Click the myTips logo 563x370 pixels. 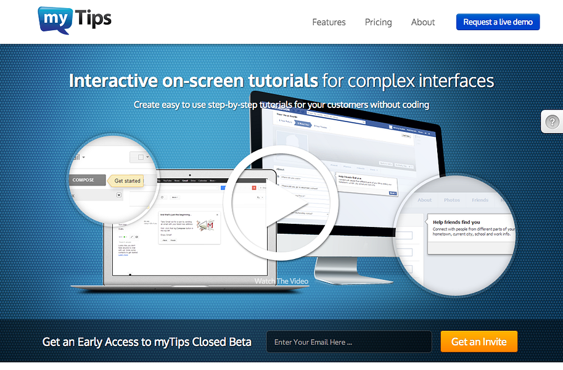click(75, 20)
